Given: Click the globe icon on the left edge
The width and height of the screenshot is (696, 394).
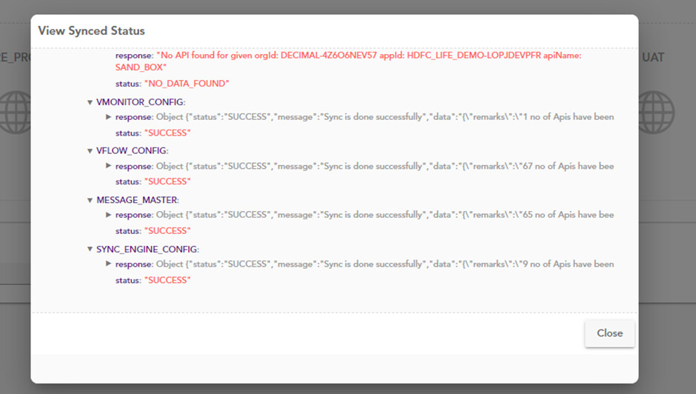Looking at the screenshot, I should point(15,113).
